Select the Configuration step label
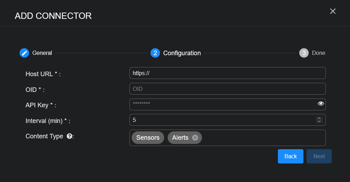 click(182, 53)
